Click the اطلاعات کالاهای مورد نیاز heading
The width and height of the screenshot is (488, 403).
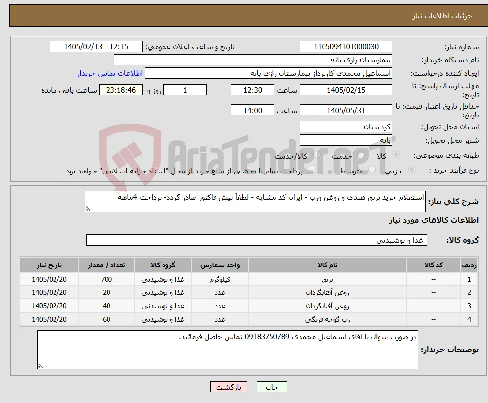[434, 220]
